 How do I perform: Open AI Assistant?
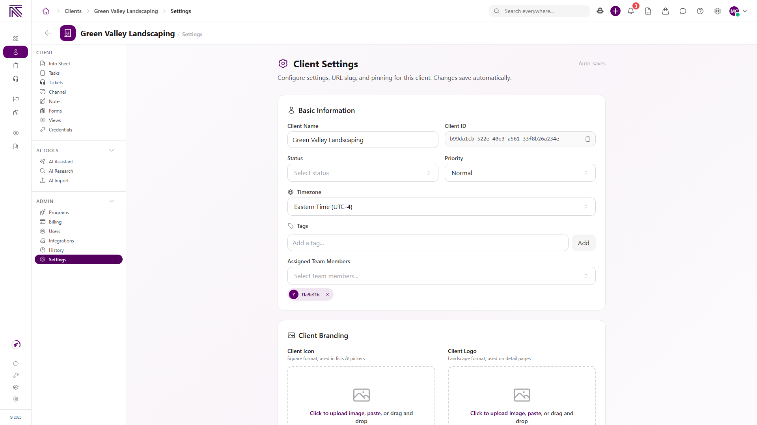tap(79, 161)
